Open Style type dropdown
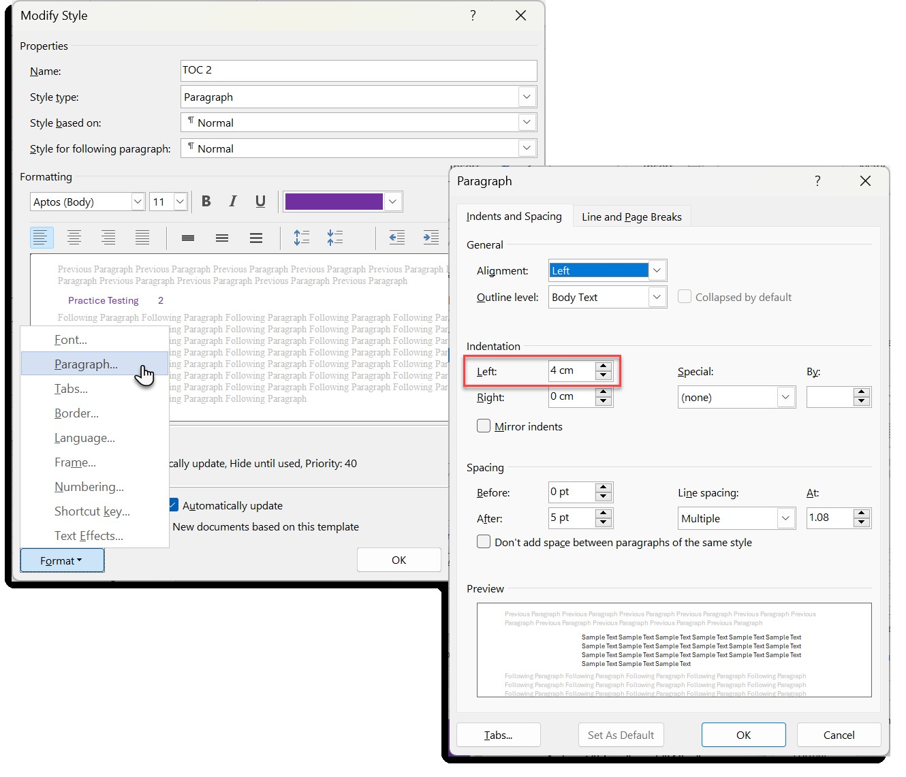906x777 pixels. tap(527, 97)
